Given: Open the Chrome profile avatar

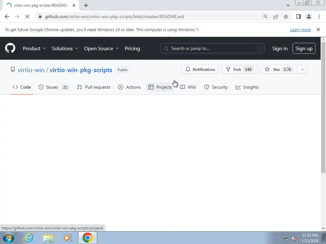Looking at the screenshot, I should point(309,17).
